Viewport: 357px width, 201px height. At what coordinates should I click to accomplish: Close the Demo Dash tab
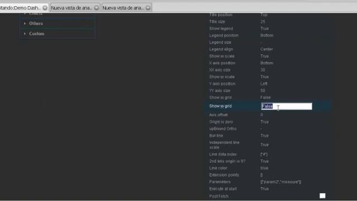click(45, 8)
